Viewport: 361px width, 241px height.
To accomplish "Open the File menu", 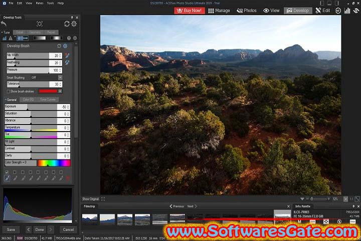I will [x=11, y=3].
